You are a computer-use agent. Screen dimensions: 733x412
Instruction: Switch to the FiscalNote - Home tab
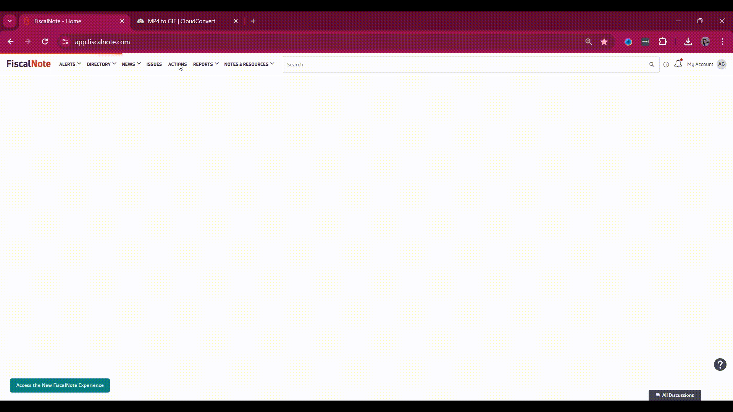coord(74,21)
